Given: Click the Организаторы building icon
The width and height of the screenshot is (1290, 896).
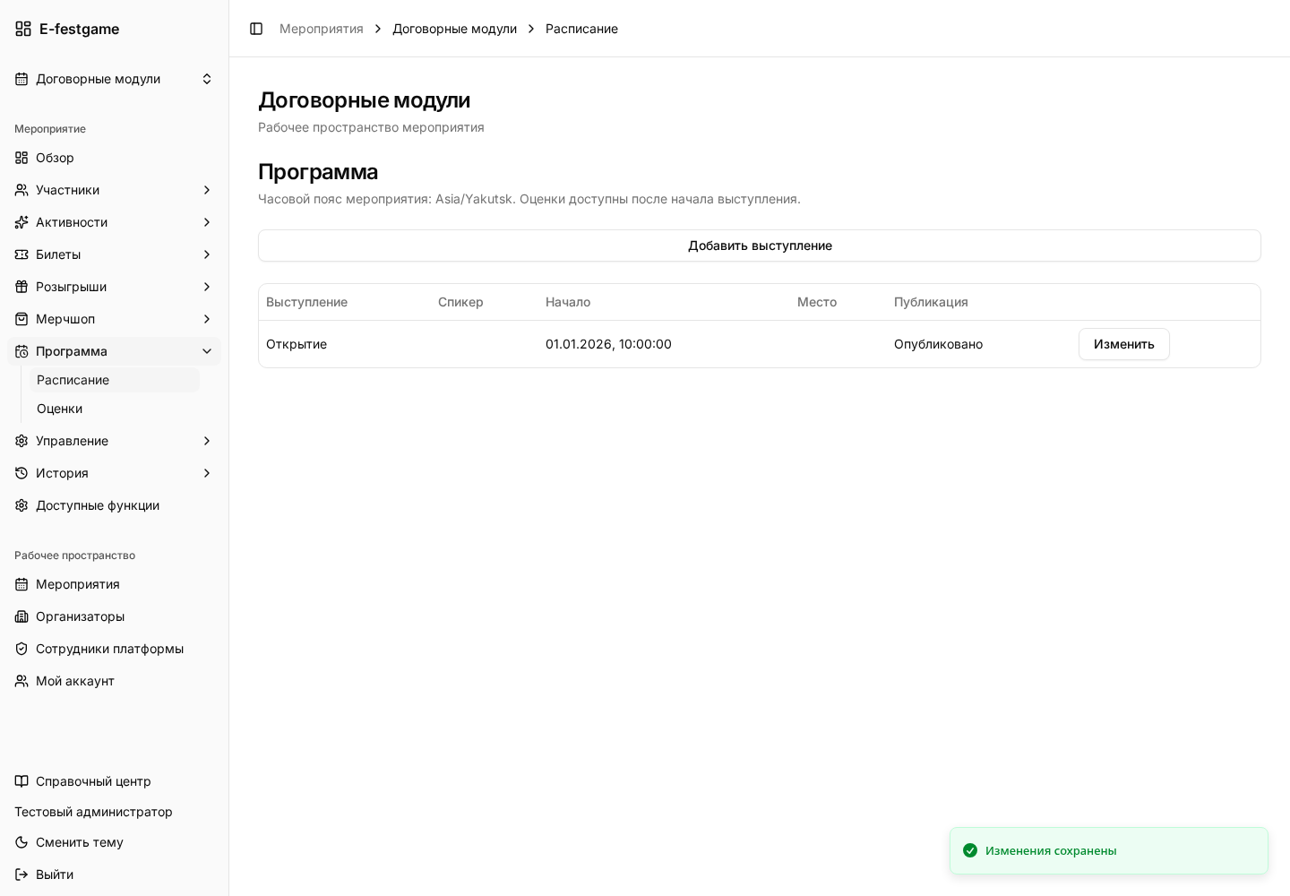Looking at the screenshot, I should (21, 616).
